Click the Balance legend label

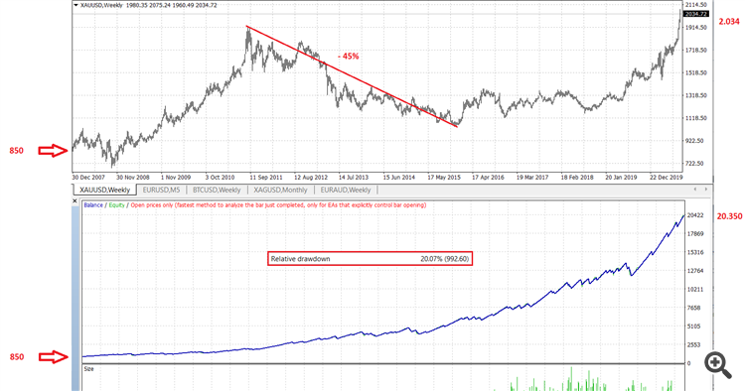point(93,205)
